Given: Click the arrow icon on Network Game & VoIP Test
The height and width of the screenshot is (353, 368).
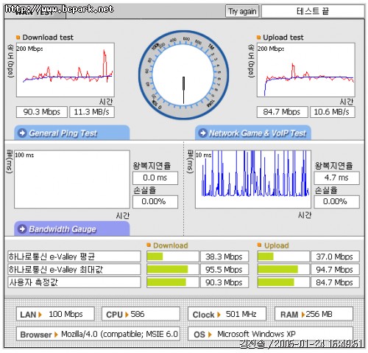Looking at the screenshot, I should pos(203,133).
